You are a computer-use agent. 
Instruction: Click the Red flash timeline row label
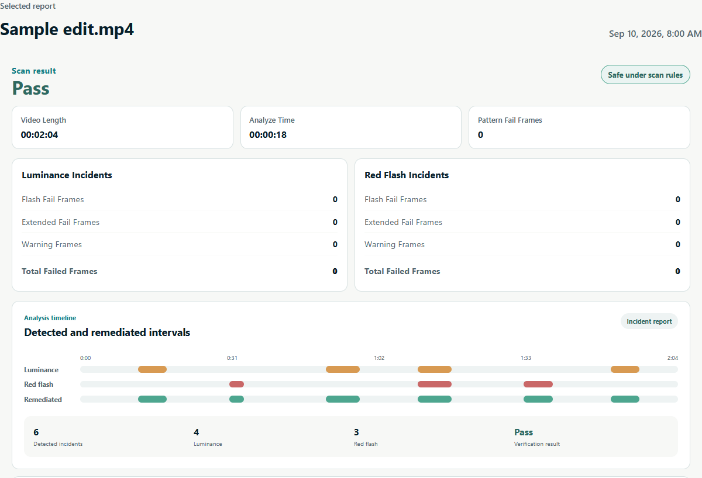tap(39, 385)
